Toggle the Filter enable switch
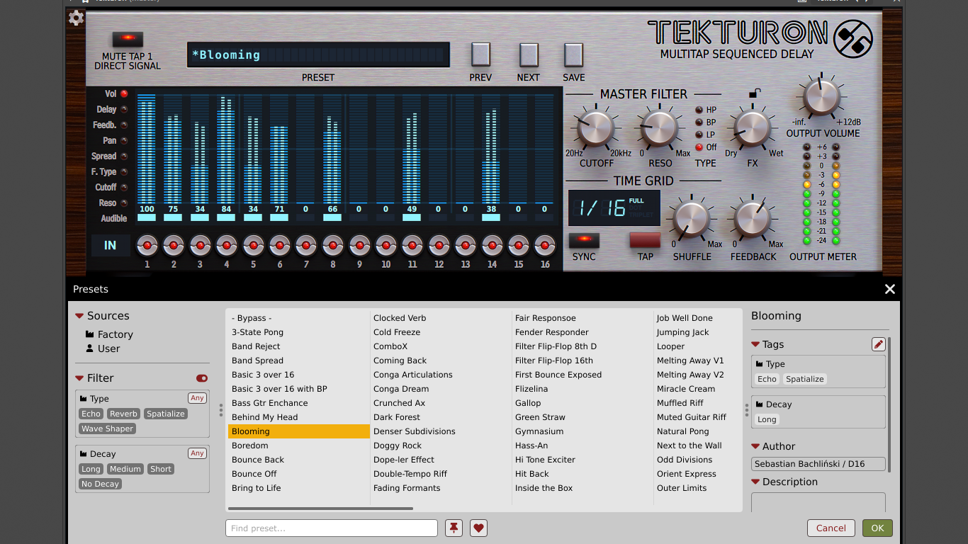The height and width of the screenshot is (544, 968). tap(202, 378)
